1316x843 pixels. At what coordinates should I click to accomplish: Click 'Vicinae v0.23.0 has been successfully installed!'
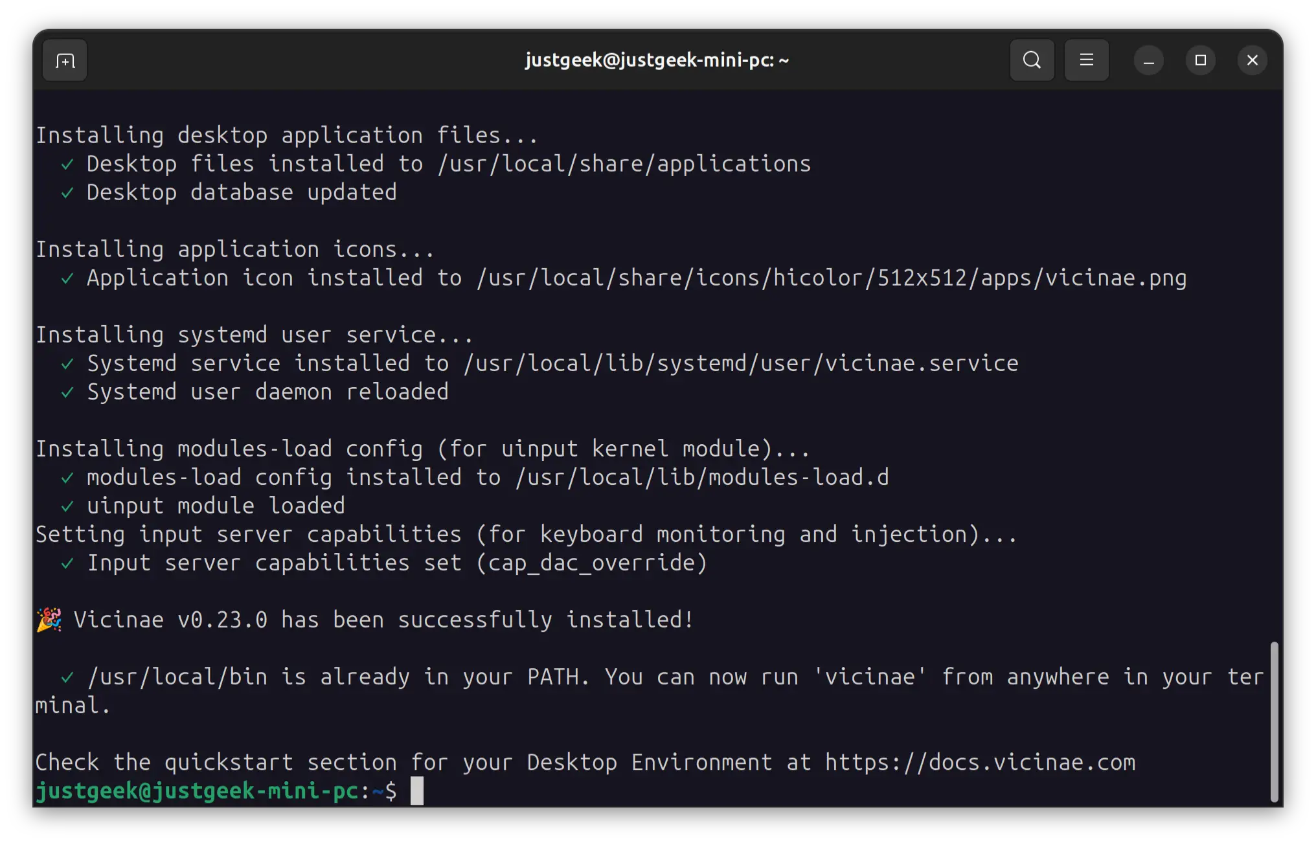(x=383, y=620)
